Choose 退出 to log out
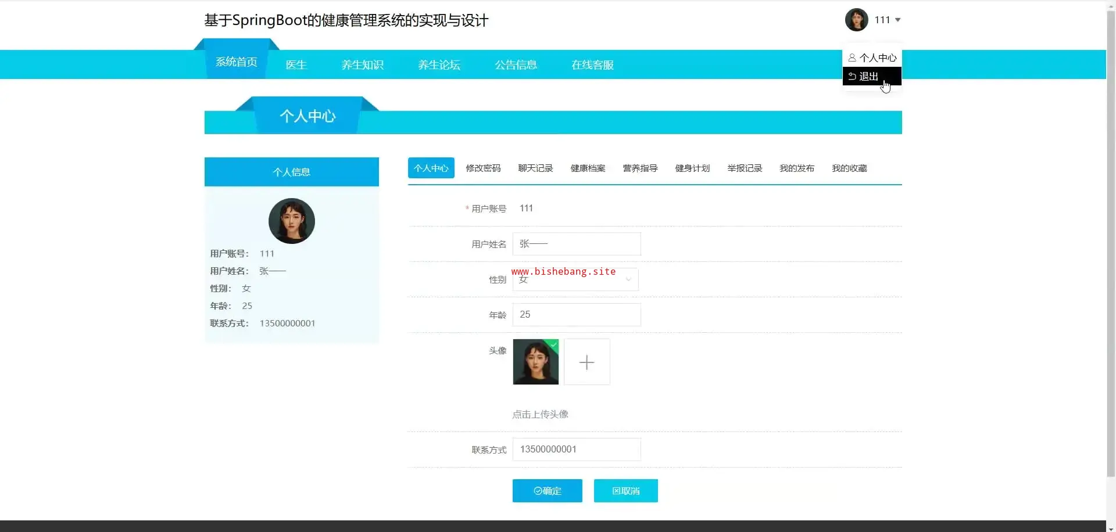1116x532 pixels. tap(868, 76)
